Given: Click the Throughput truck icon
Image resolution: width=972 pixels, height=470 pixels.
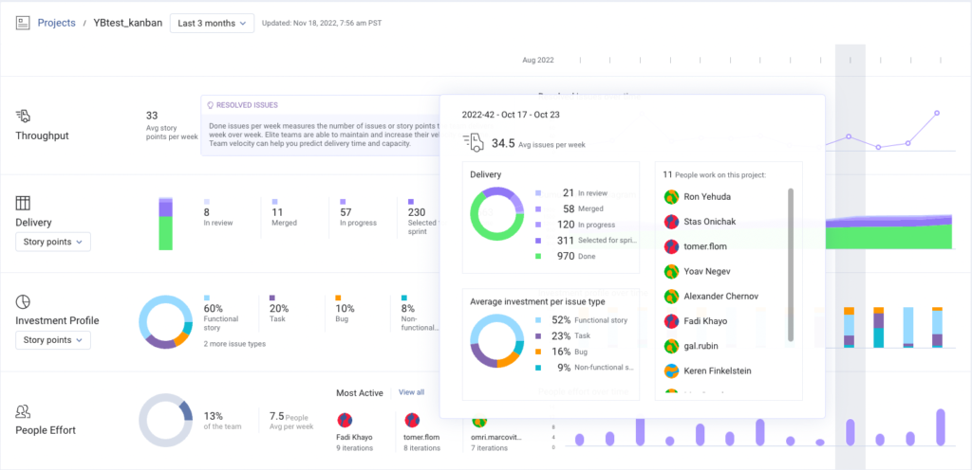Looking at the screenshot, I should pyautogui.click(x=23, y=115).
